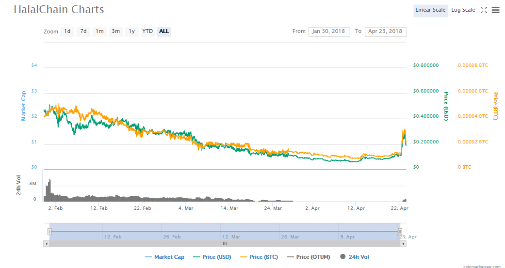
Task: Hide the Price (USD) series
Action: tap(212, 257)
